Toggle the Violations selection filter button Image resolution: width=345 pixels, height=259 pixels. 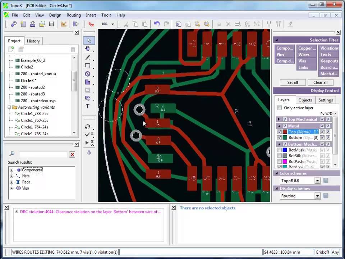coord(329,48)
